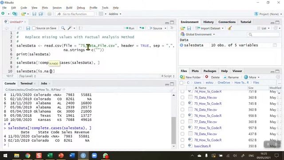Save script using editor toolbar disk icon
The height and width of the screenshot is (160, 284).
28,28
